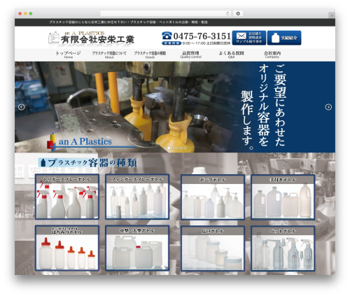This screenshot has height=296, width=350.
Task: Click the business hours 9:00~17:00 text
Action: [x=206, y=43]
